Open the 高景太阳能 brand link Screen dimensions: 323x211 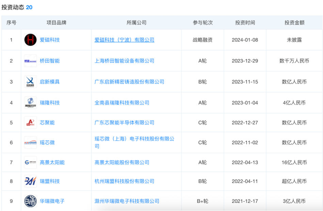pos(52,162)
